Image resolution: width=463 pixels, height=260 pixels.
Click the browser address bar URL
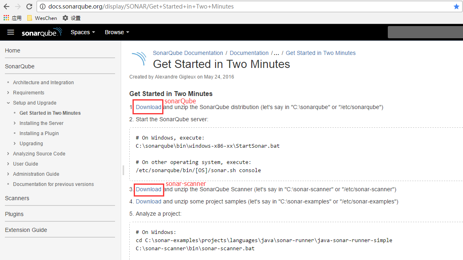pos(141,7)
